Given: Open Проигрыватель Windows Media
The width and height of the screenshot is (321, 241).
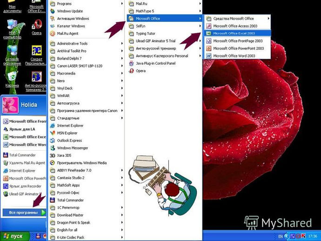Looking at the screenshot, I should pyautogui.click(x=87, y=163).
